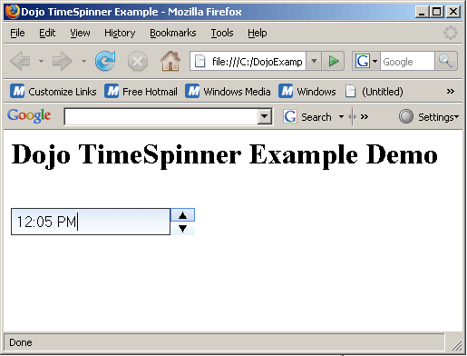Image resolution: width=467 pixels, height=356 pixels.
Task: Show more bookmarks with the chevron
Action: (451, 91)
